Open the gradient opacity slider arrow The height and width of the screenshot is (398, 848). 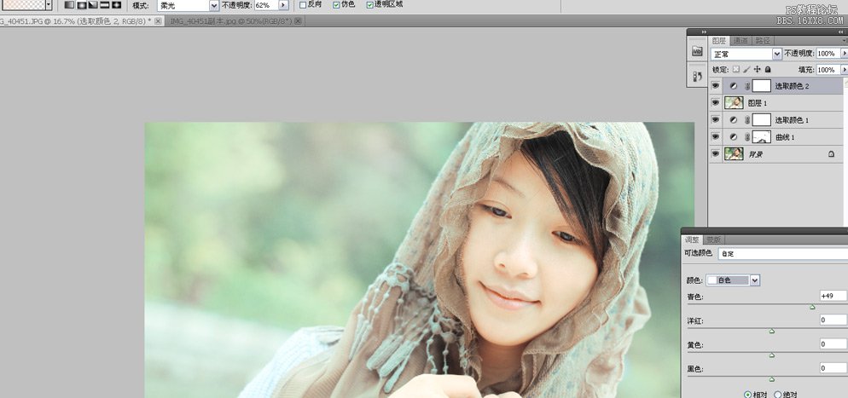[283, 5]
